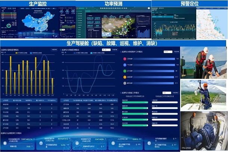Click the green donut chart in 生产监控 screenshot
Viewport: 228px width, 152px height.
point(9,26)
